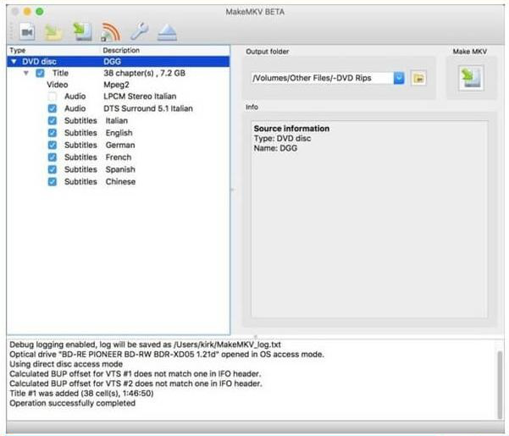509x436 pixels.
Task: Click the Stream orange broadcast icon
Action: [x=110, y=32]
